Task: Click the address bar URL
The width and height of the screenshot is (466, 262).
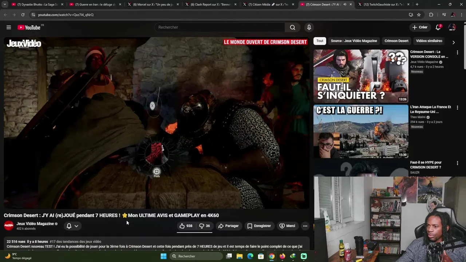Action: [x=66, y=15]
